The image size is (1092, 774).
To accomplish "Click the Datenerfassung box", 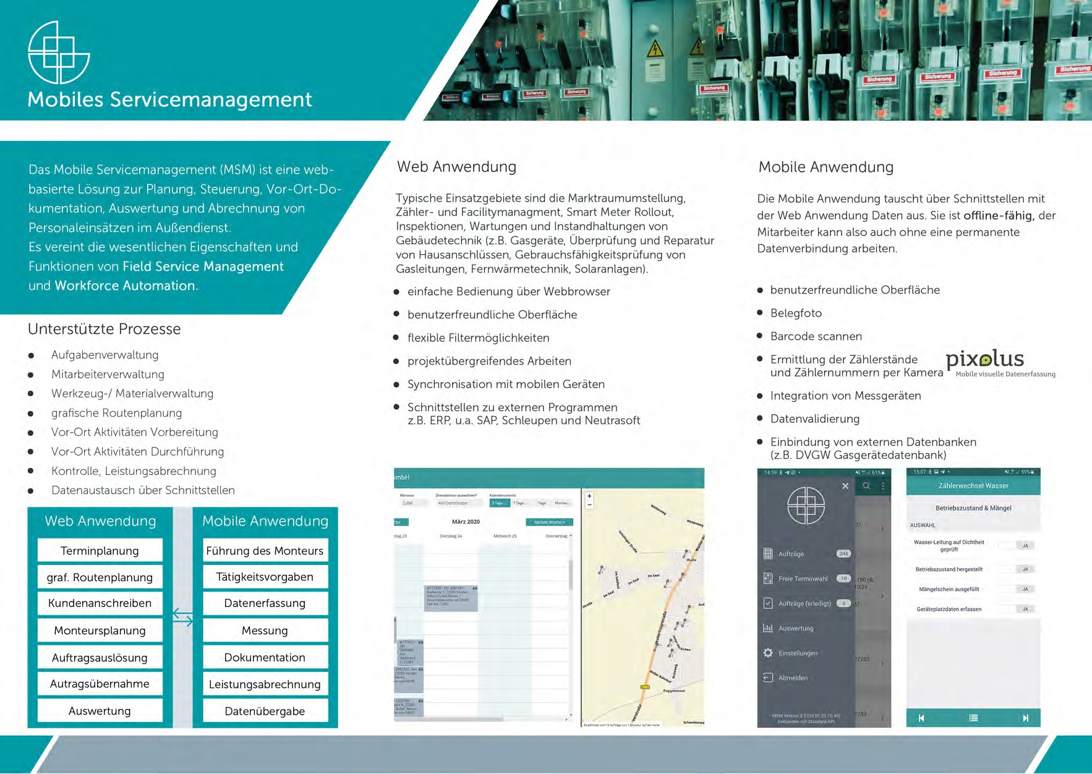I will [265, 603].
